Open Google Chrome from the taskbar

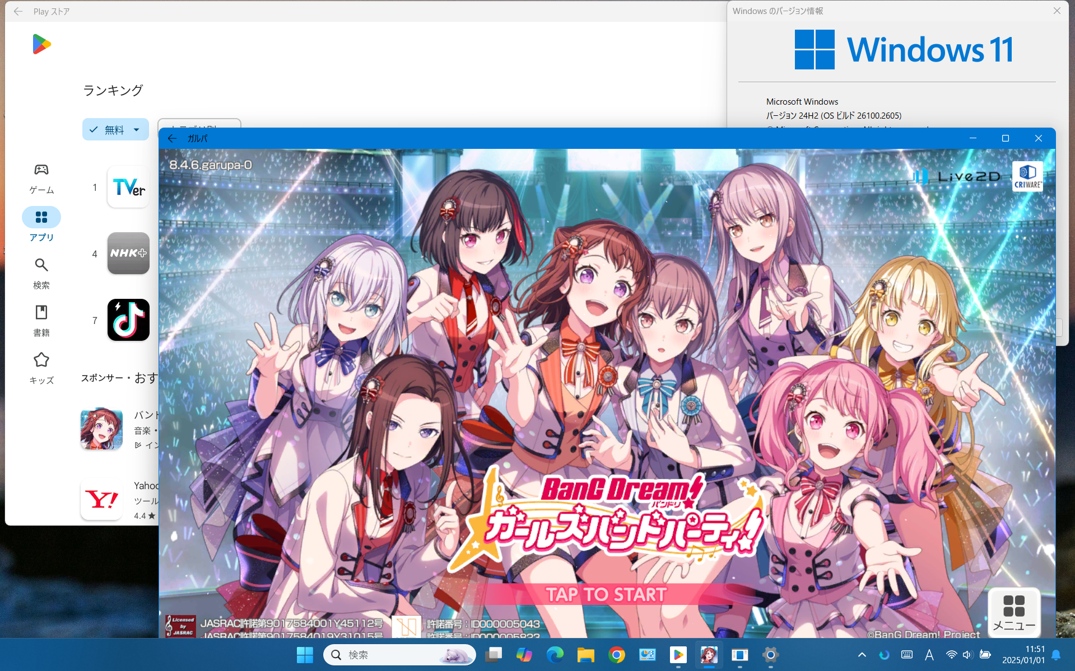[x=617, y=655]
